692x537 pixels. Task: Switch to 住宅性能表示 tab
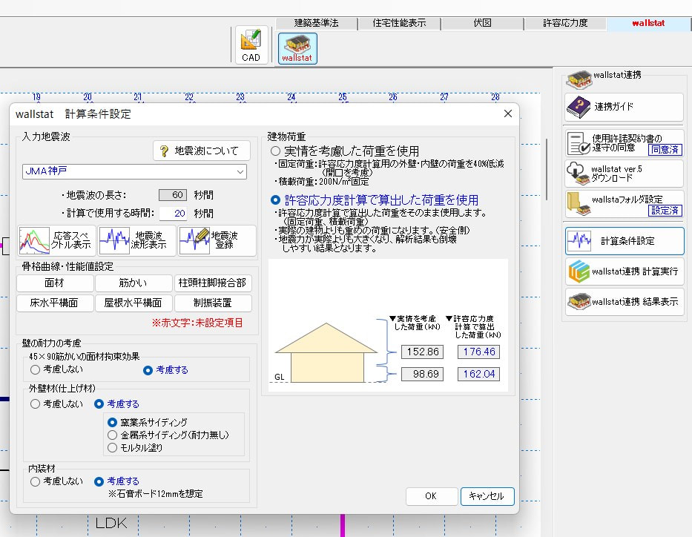pos(399,23)
